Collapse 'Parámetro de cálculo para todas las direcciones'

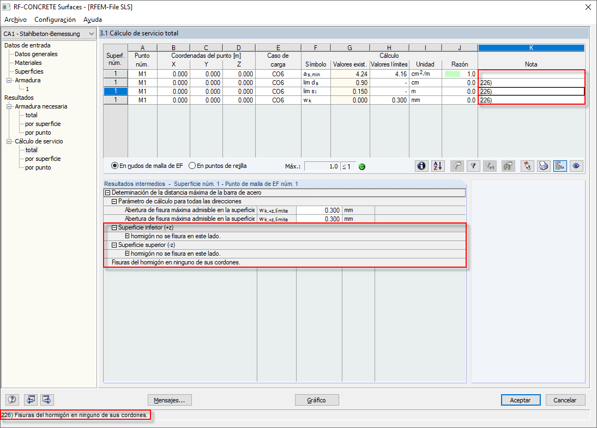click(114, 201)
